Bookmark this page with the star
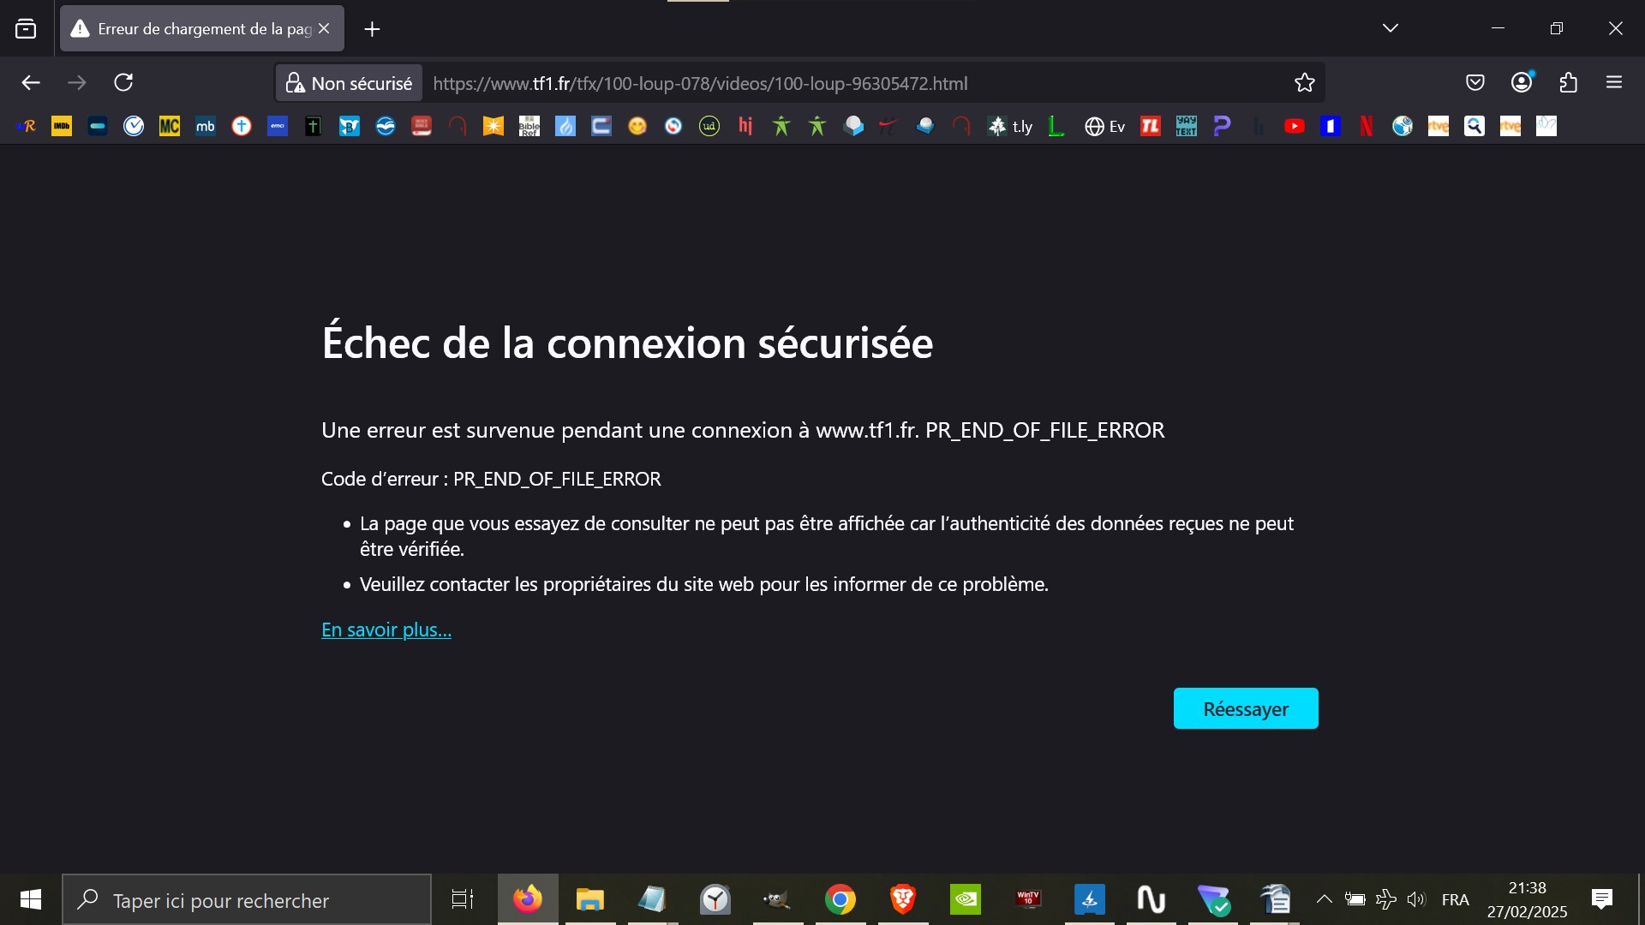The image size is (1645, 925). coord(1304,82)
